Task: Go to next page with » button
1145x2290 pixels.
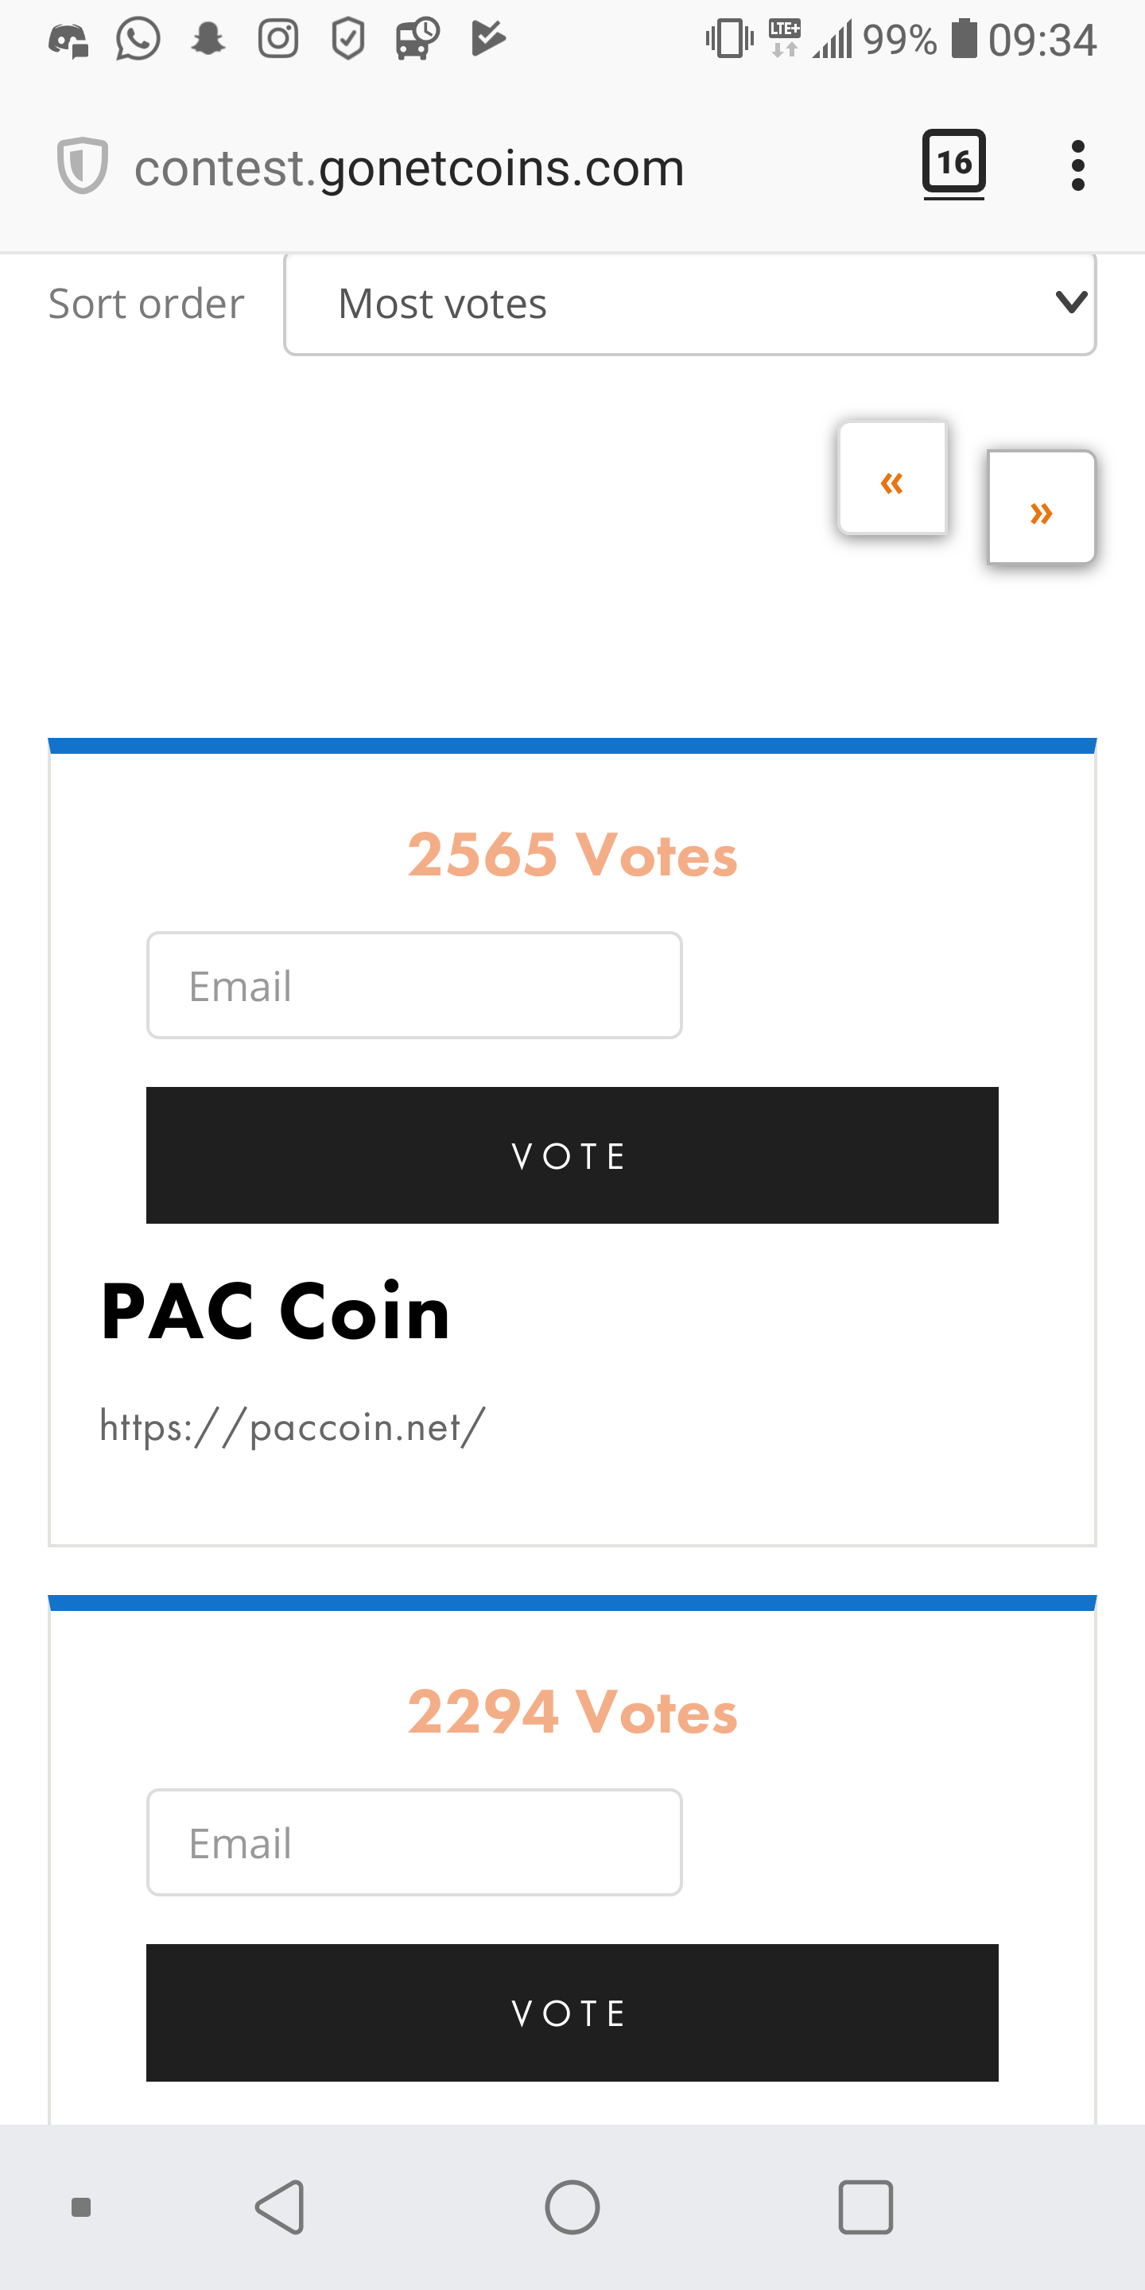Action: (1041, 507)
